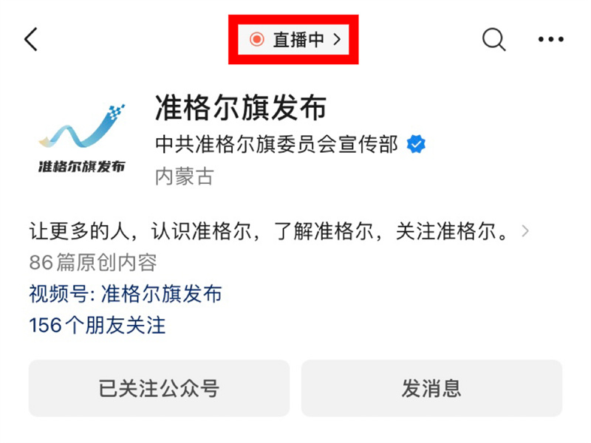
Task: Send a message with 发消息 button
Action: point(431,388)
